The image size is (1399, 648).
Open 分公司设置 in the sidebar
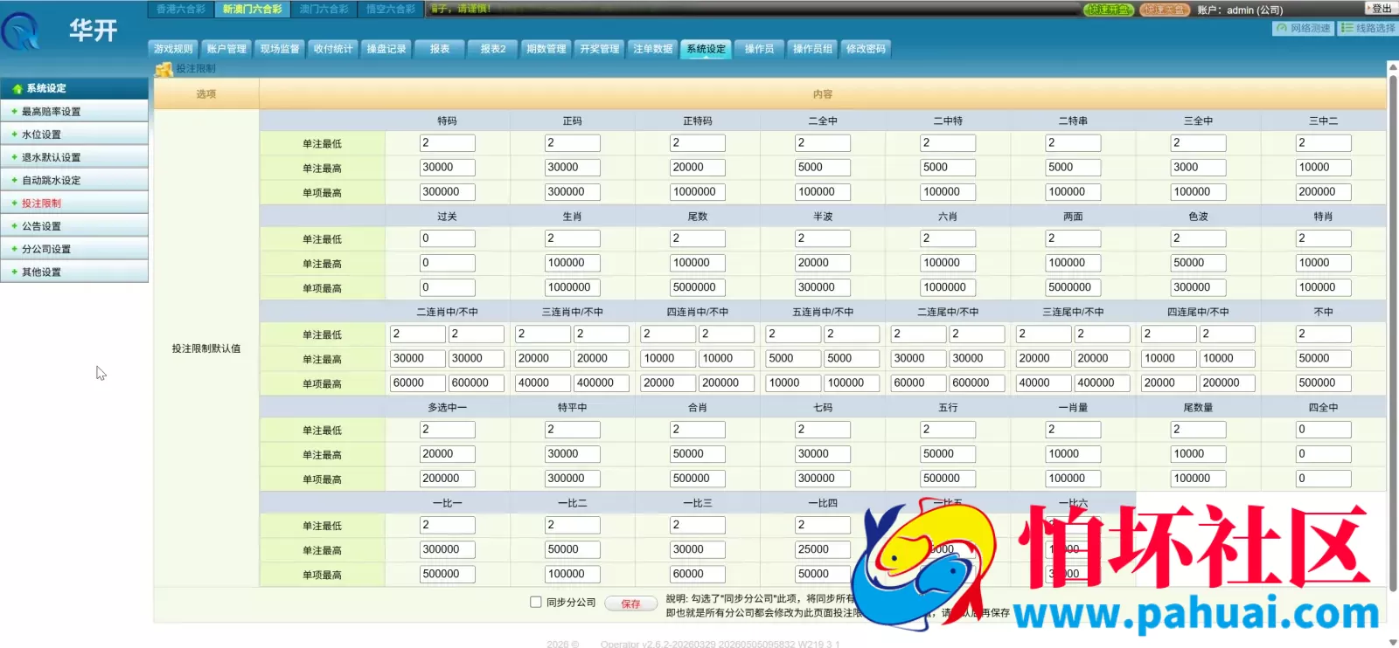pyautogui.click(x=74, y=249)
